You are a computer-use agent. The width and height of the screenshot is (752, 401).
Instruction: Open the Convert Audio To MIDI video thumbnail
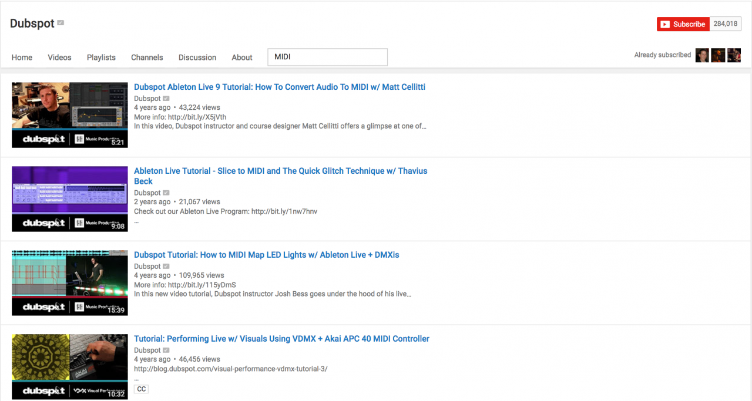(70, 114)
